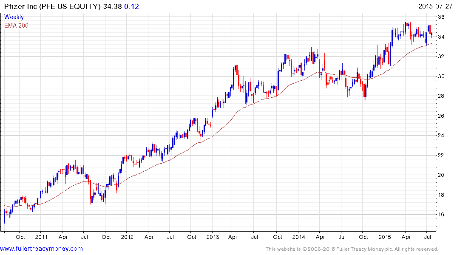The height and width of the screenshot is (255, 457).
Task: Click the Weekly interval label
Action: 14,17
